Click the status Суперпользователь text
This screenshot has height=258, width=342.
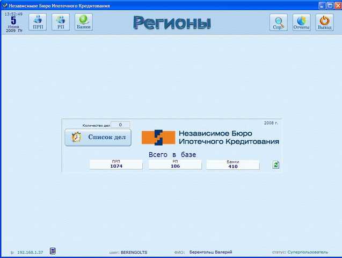pyautogui.click(x=308, y=252)
